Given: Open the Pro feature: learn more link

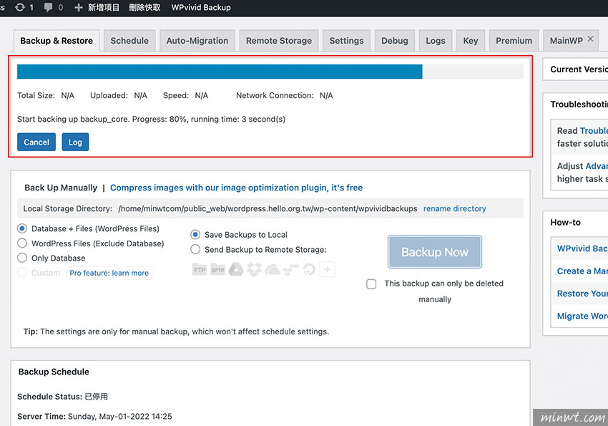Looking at the screenshot, I should 109,273.
